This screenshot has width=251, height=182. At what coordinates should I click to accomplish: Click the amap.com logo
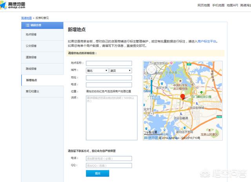tap(13, 5)
